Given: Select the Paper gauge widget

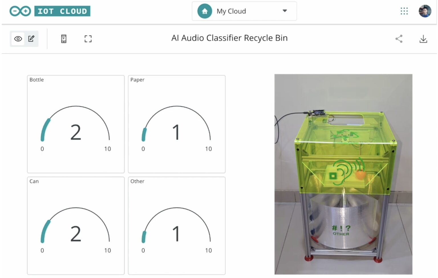Looking at the screenshot, I should click(177, 124).
